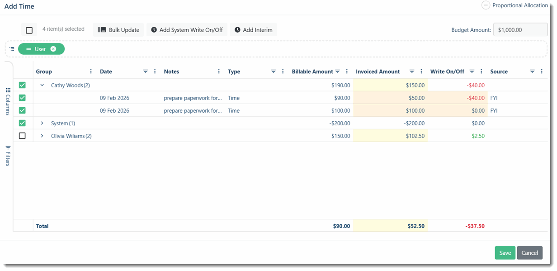This screenshot has width=557, height=271.
Task: Click the $2.50 write-on value
Action: 478,136
